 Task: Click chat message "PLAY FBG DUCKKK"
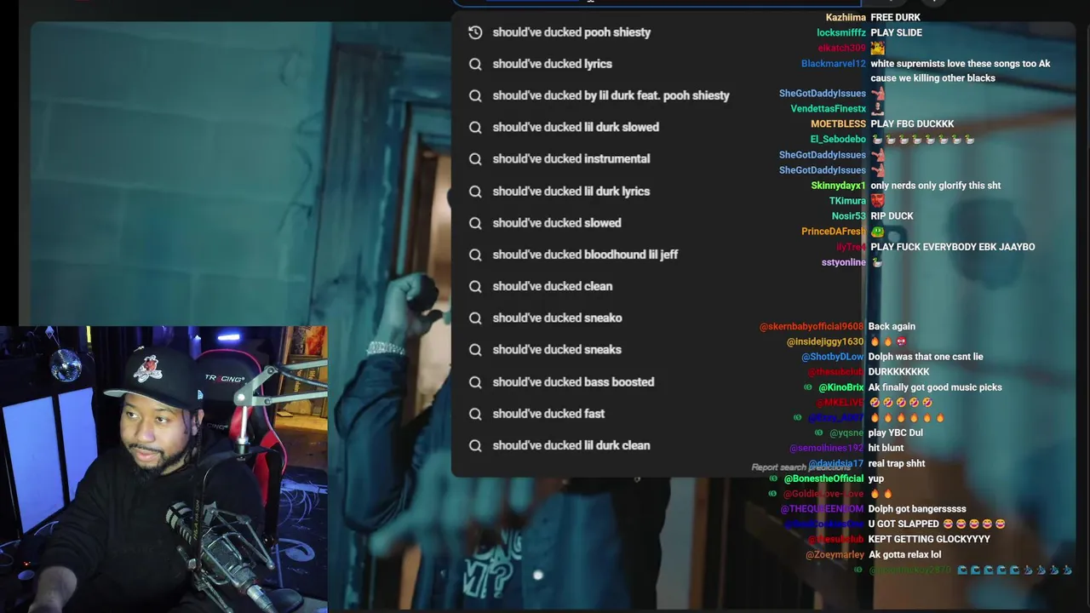(x=912, y=123)
